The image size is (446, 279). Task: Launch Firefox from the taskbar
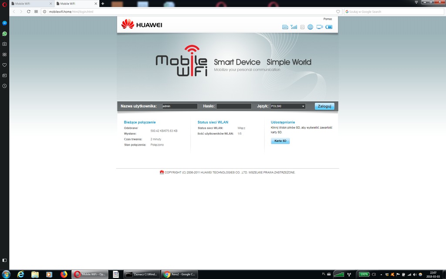(64, 275)
